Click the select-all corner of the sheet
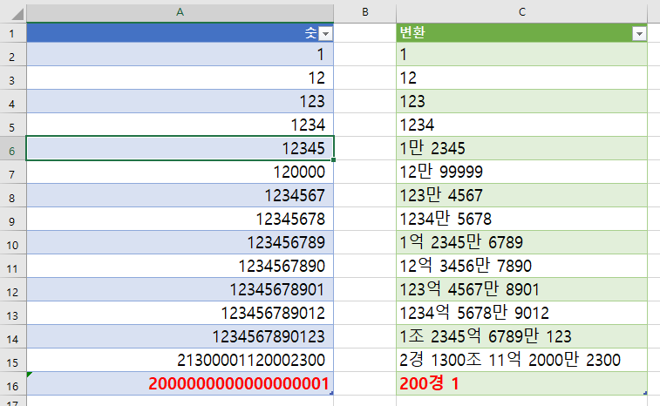This screenshot has width=660, height=406. click(12, 10)
